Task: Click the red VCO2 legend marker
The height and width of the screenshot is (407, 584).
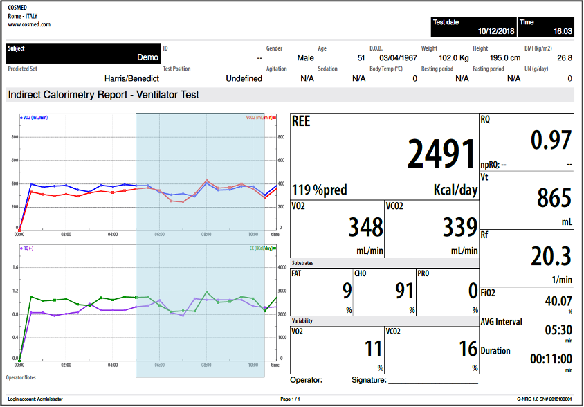Action: click(275, 118)
